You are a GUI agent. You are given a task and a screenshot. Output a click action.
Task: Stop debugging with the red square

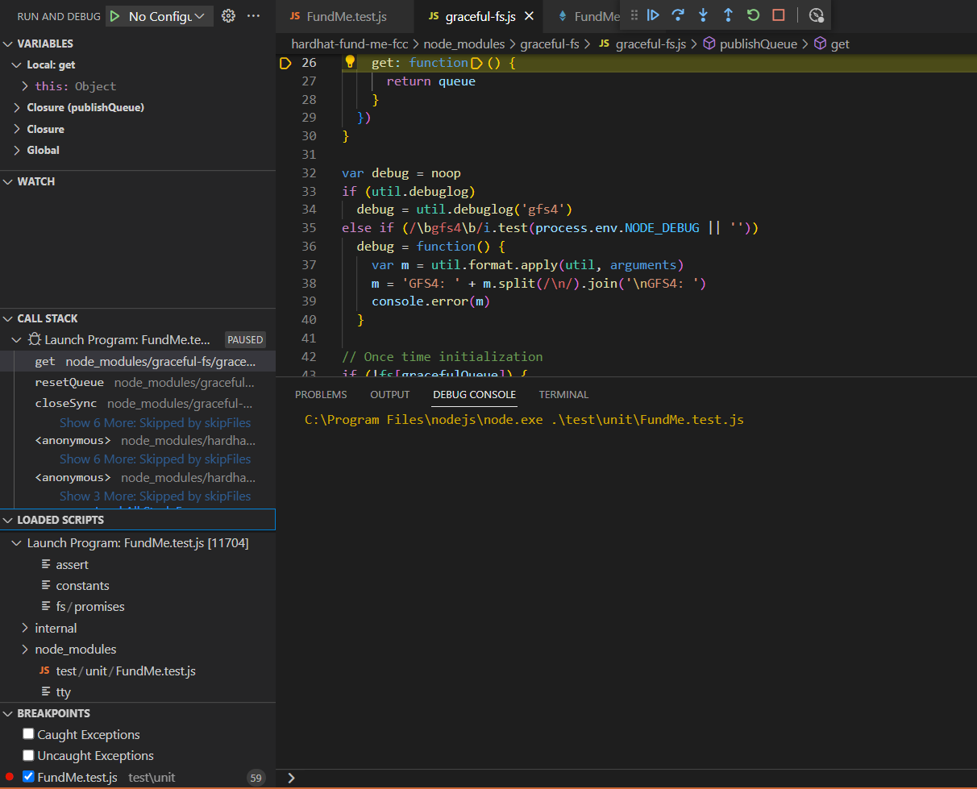tap(778, 15)
